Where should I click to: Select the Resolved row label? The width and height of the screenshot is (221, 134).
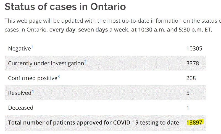pos(20,93)
